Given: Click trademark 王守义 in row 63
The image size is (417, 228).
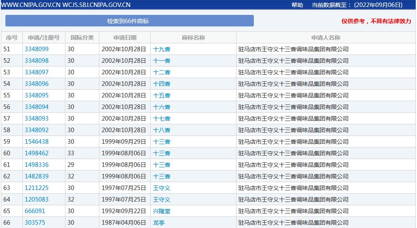Looking at the screenshot, I should 161,188.
